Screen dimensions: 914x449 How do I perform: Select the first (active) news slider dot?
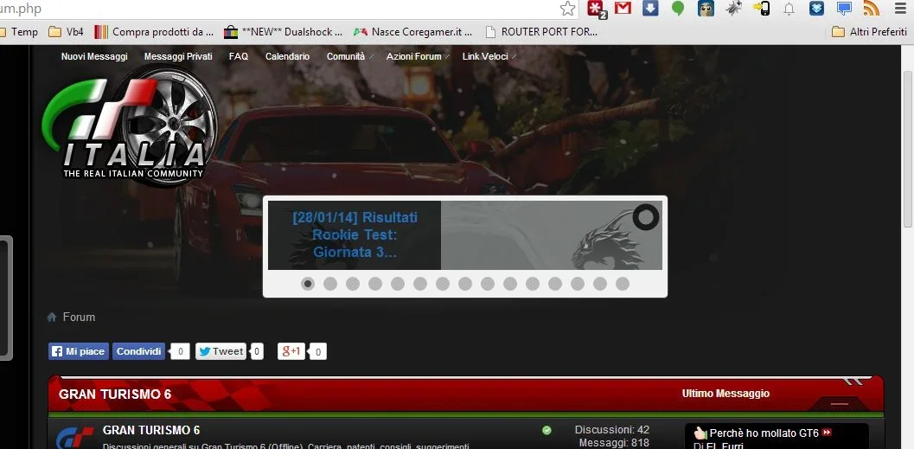[x=308, y=284]
